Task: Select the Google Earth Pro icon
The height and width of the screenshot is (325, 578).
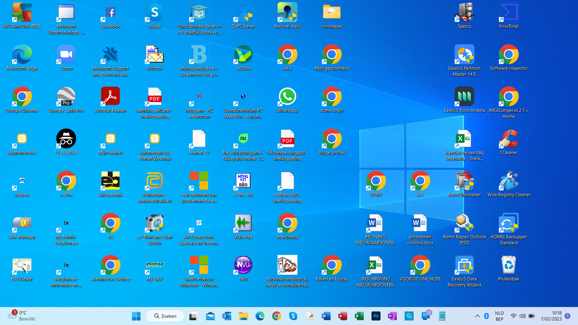Action: (x=66, y=100)
